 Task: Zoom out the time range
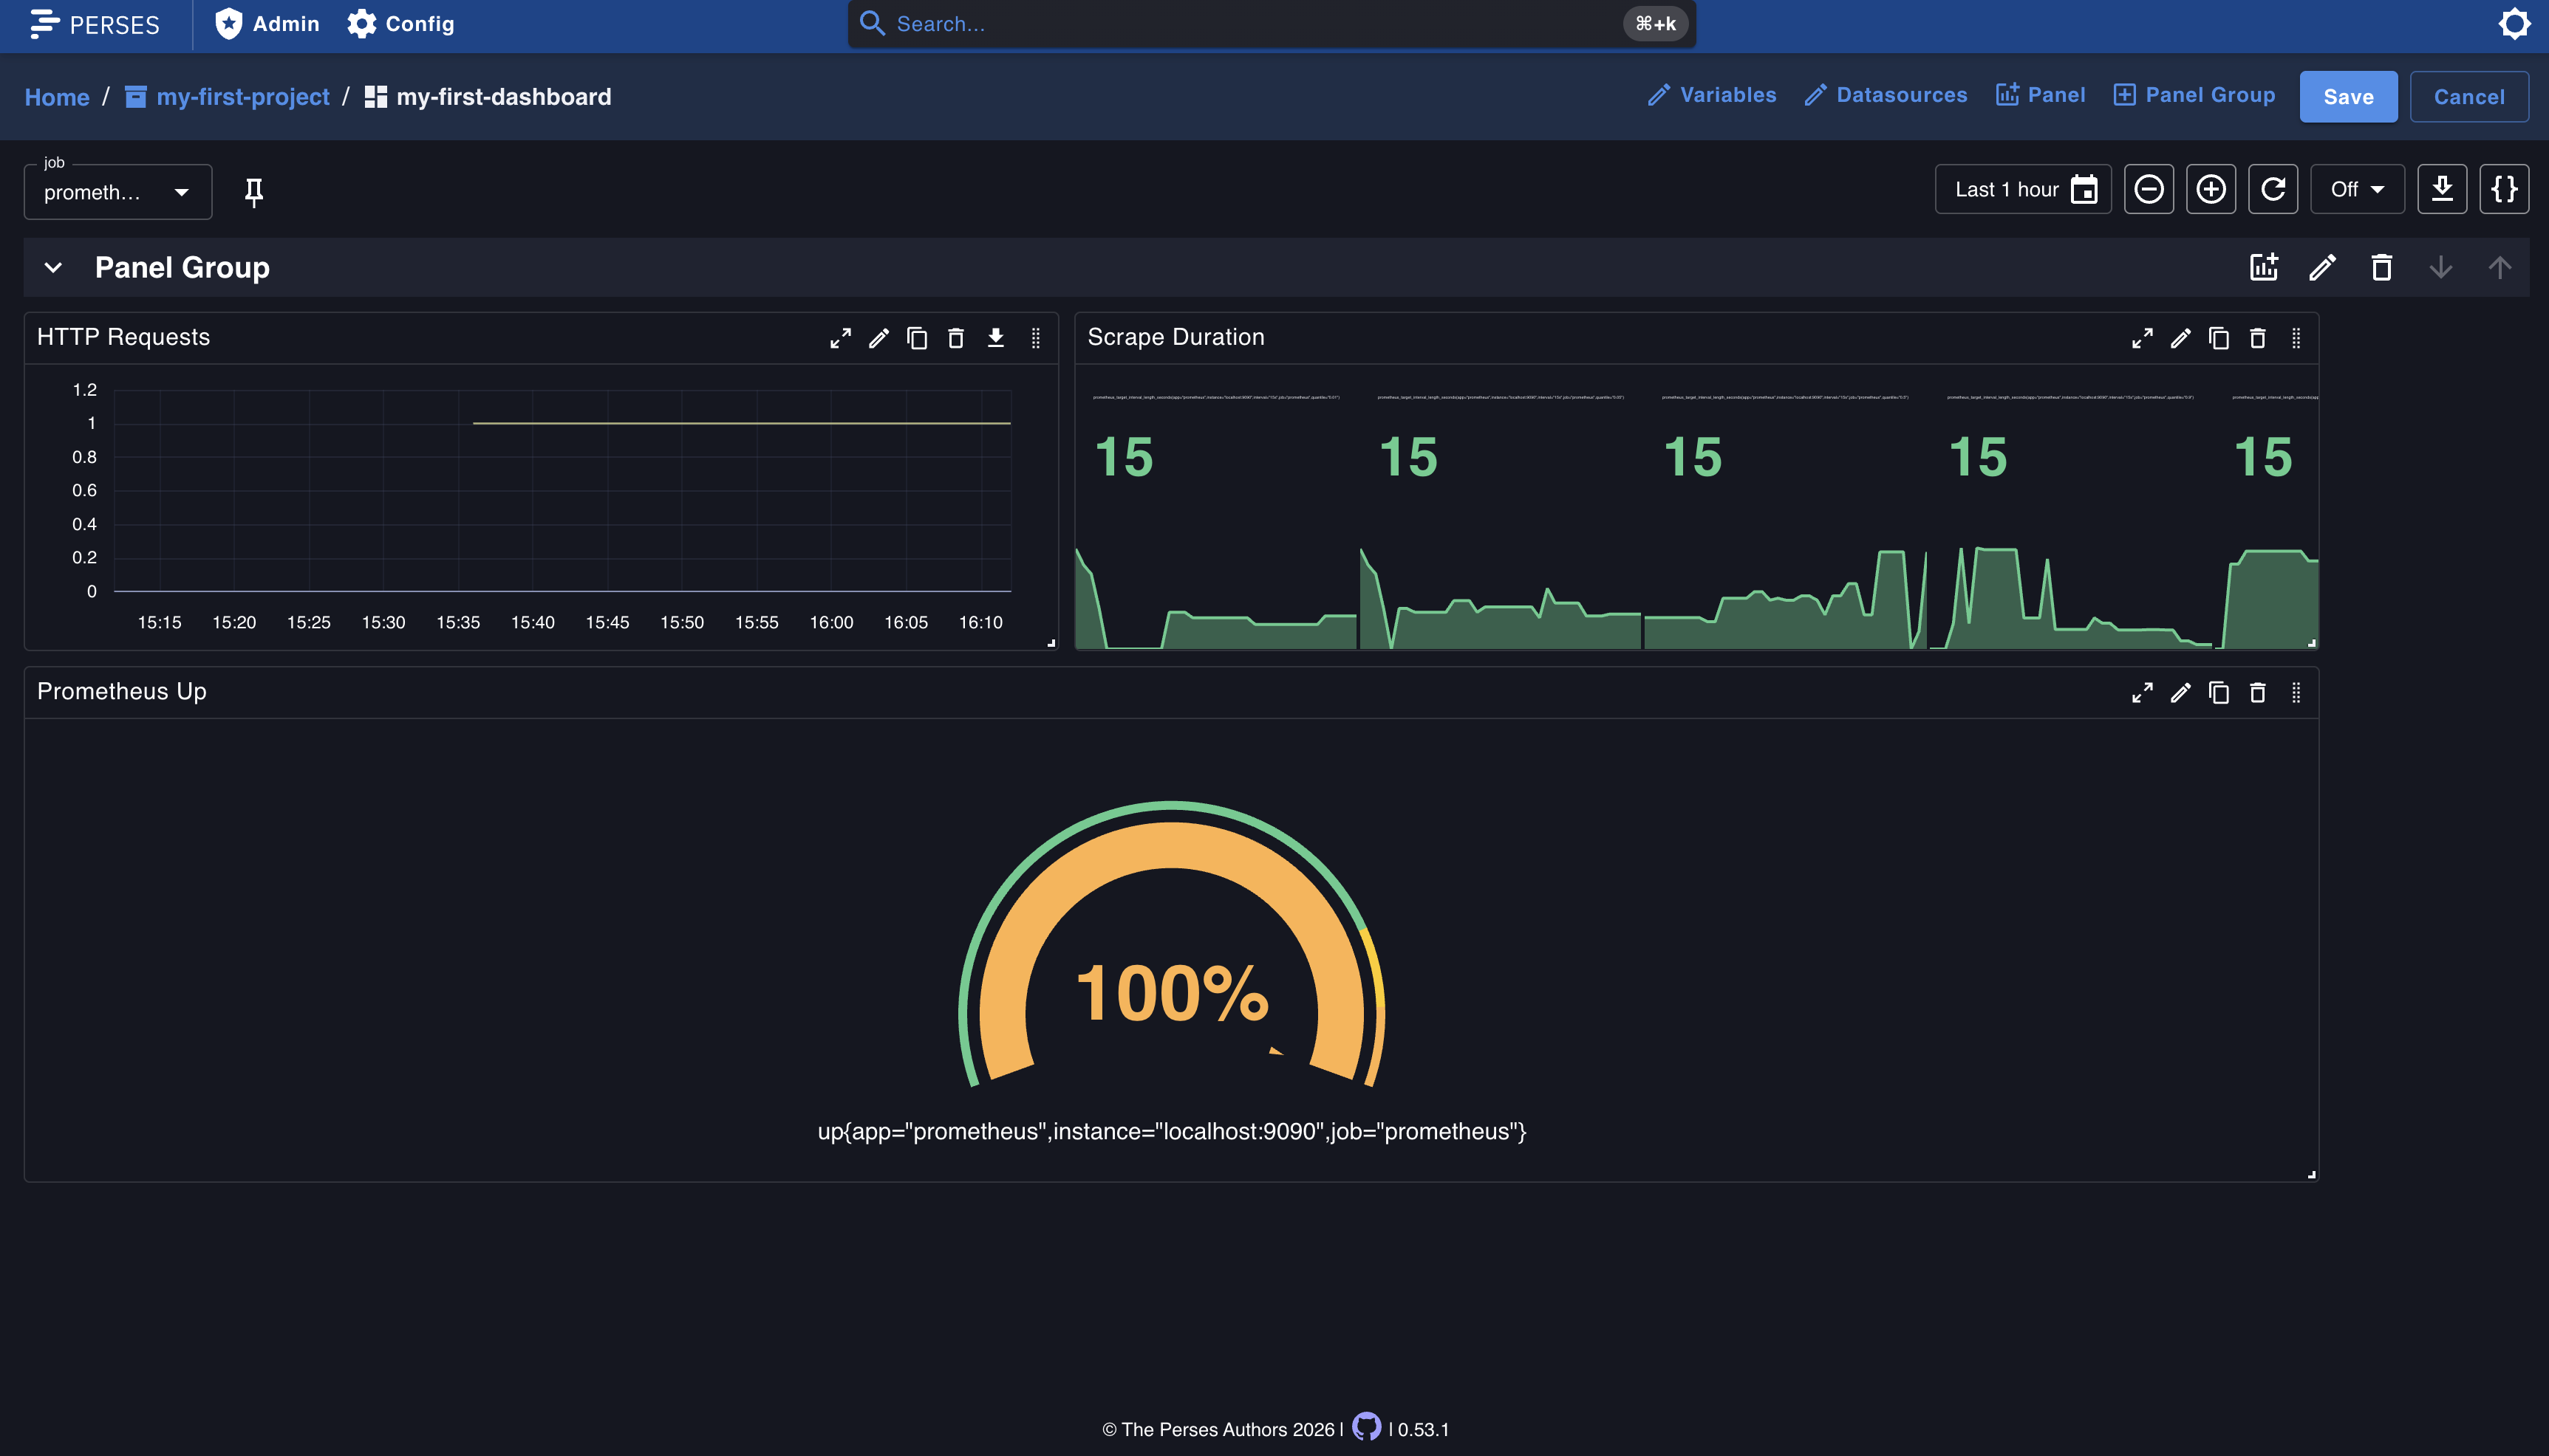coord(2149,189)
